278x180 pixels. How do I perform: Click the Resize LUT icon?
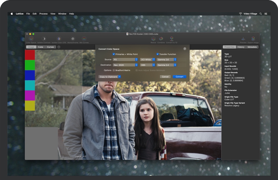click(153, 39)
